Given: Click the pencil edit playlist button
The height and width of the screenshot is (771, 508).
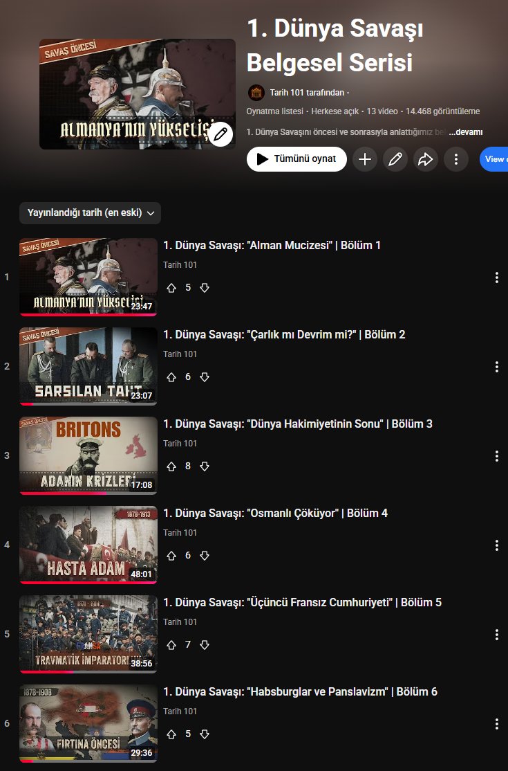Looking at the screenshot, I should 395,159.
